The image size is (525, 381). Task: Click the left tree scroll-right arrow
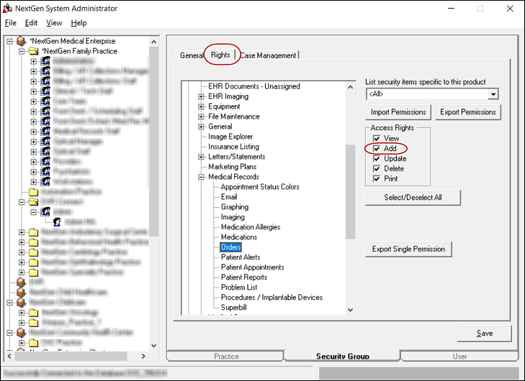[x=143, y=357]
